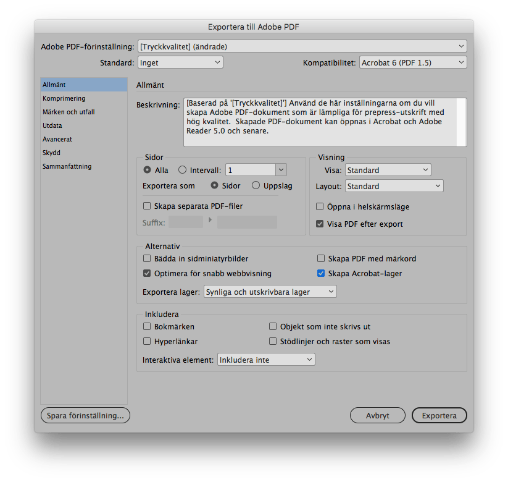
Task: Check Objekt som inte skrivs ut
Action: (x=273, y=326)
